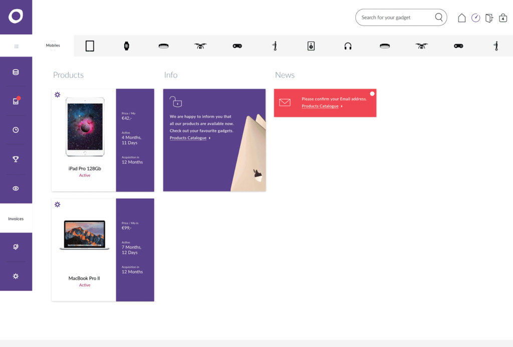Viewport: 513px width, 347px height.
Task: Click Products Catalogue link in Info card
Action: coord(188,138)
